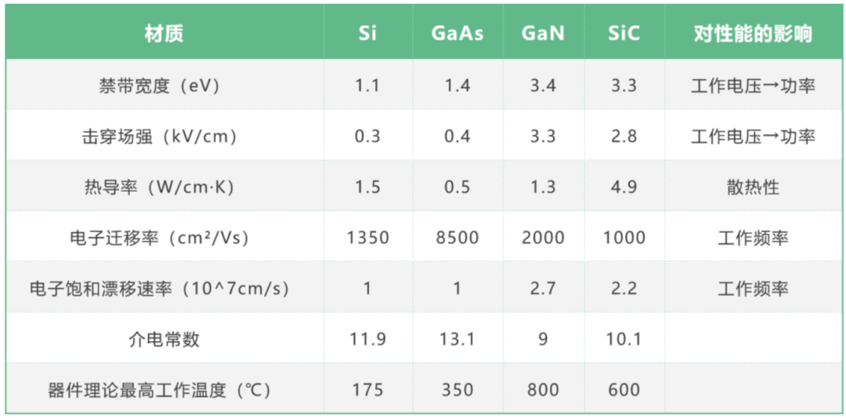Click the GaAs column header
This screenshot has height=418, width=846.
point(457,34)
